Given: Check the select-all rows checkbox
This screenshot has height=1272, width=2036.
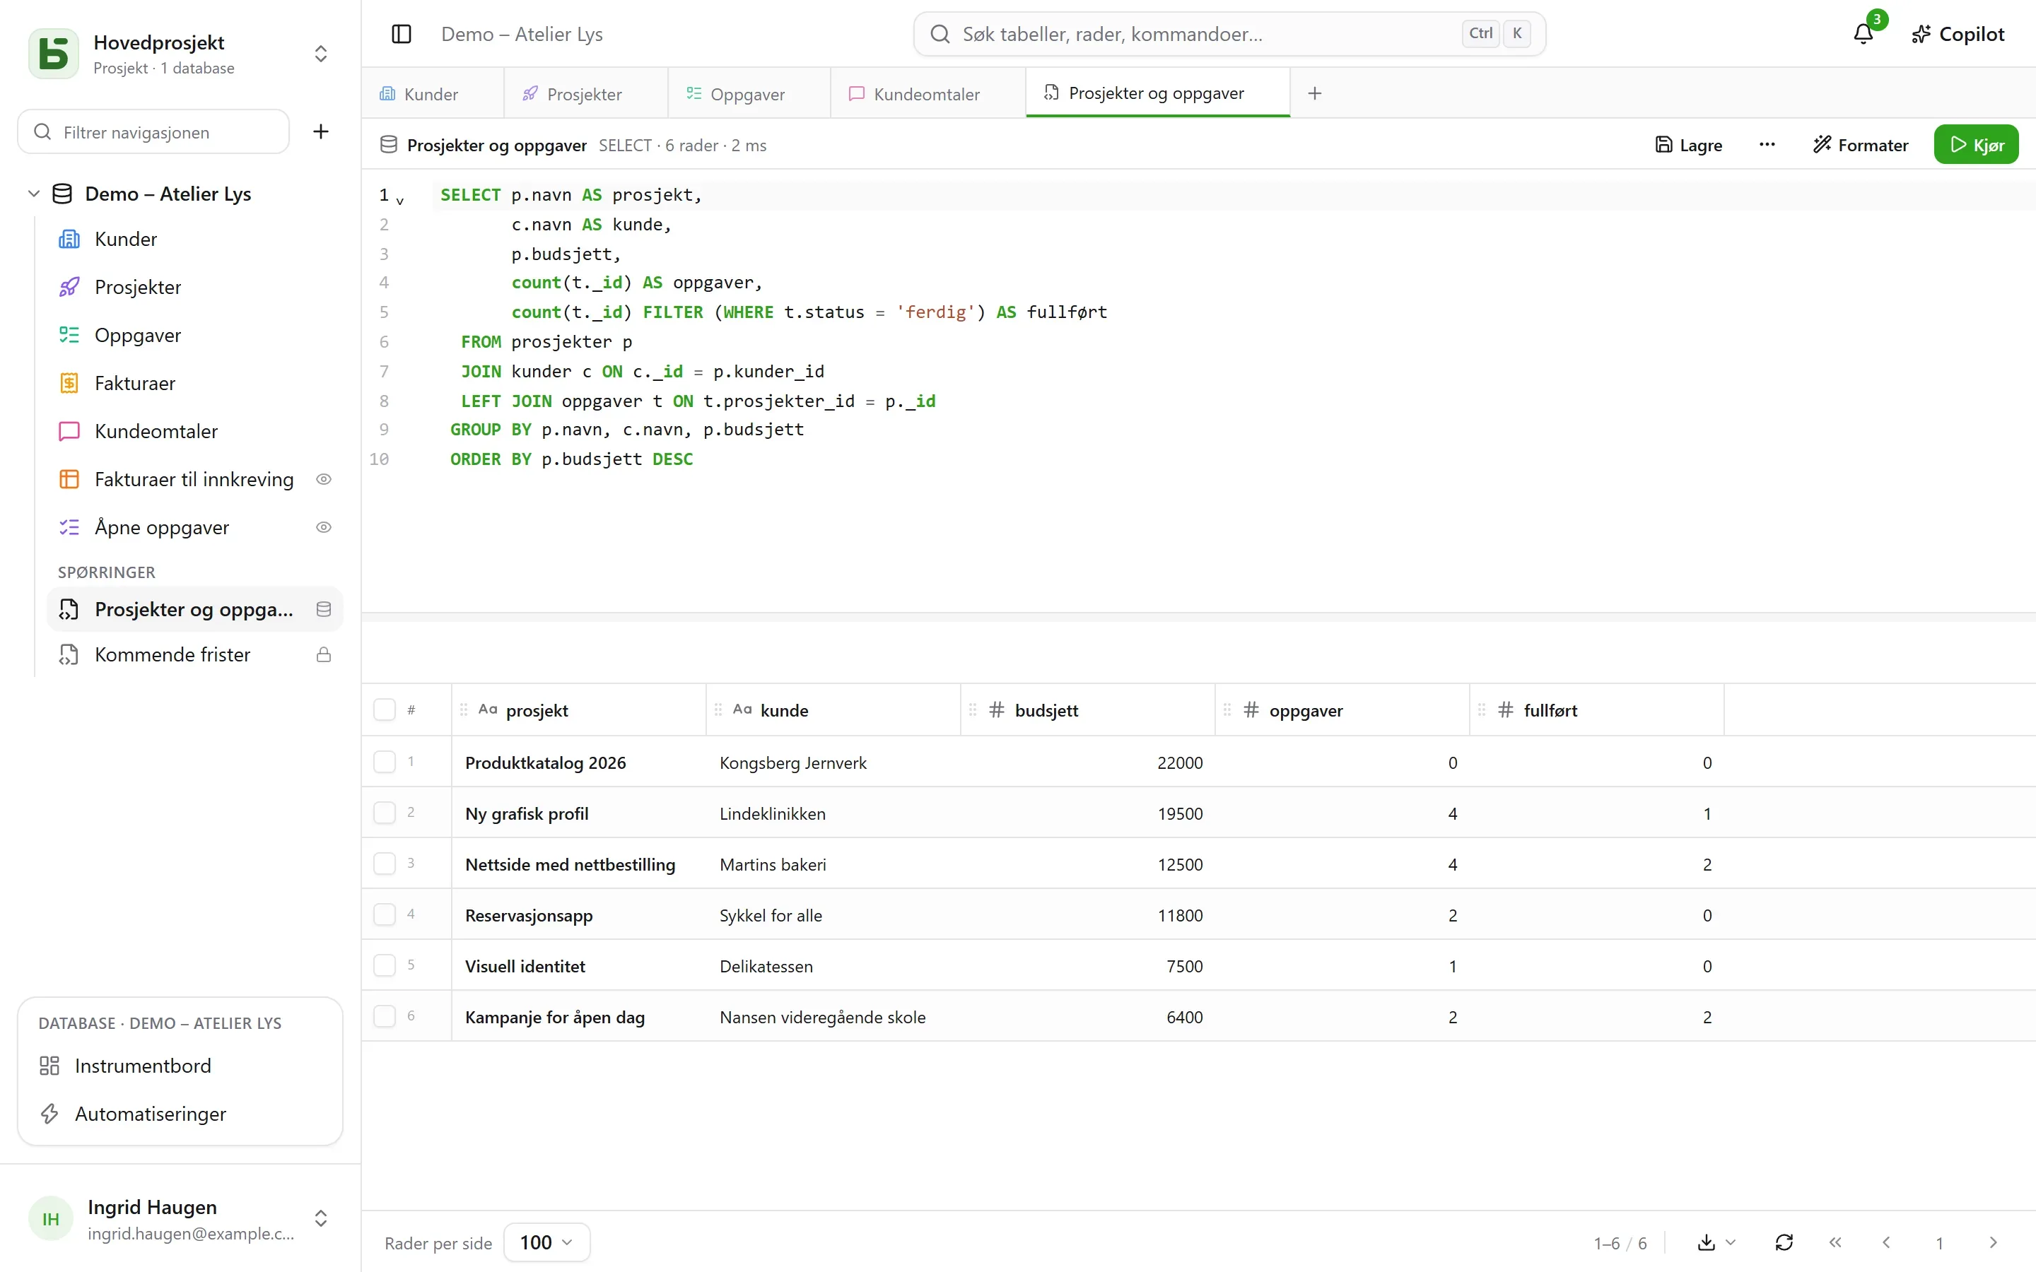Looking at the screenshot, I should [385, 710].
